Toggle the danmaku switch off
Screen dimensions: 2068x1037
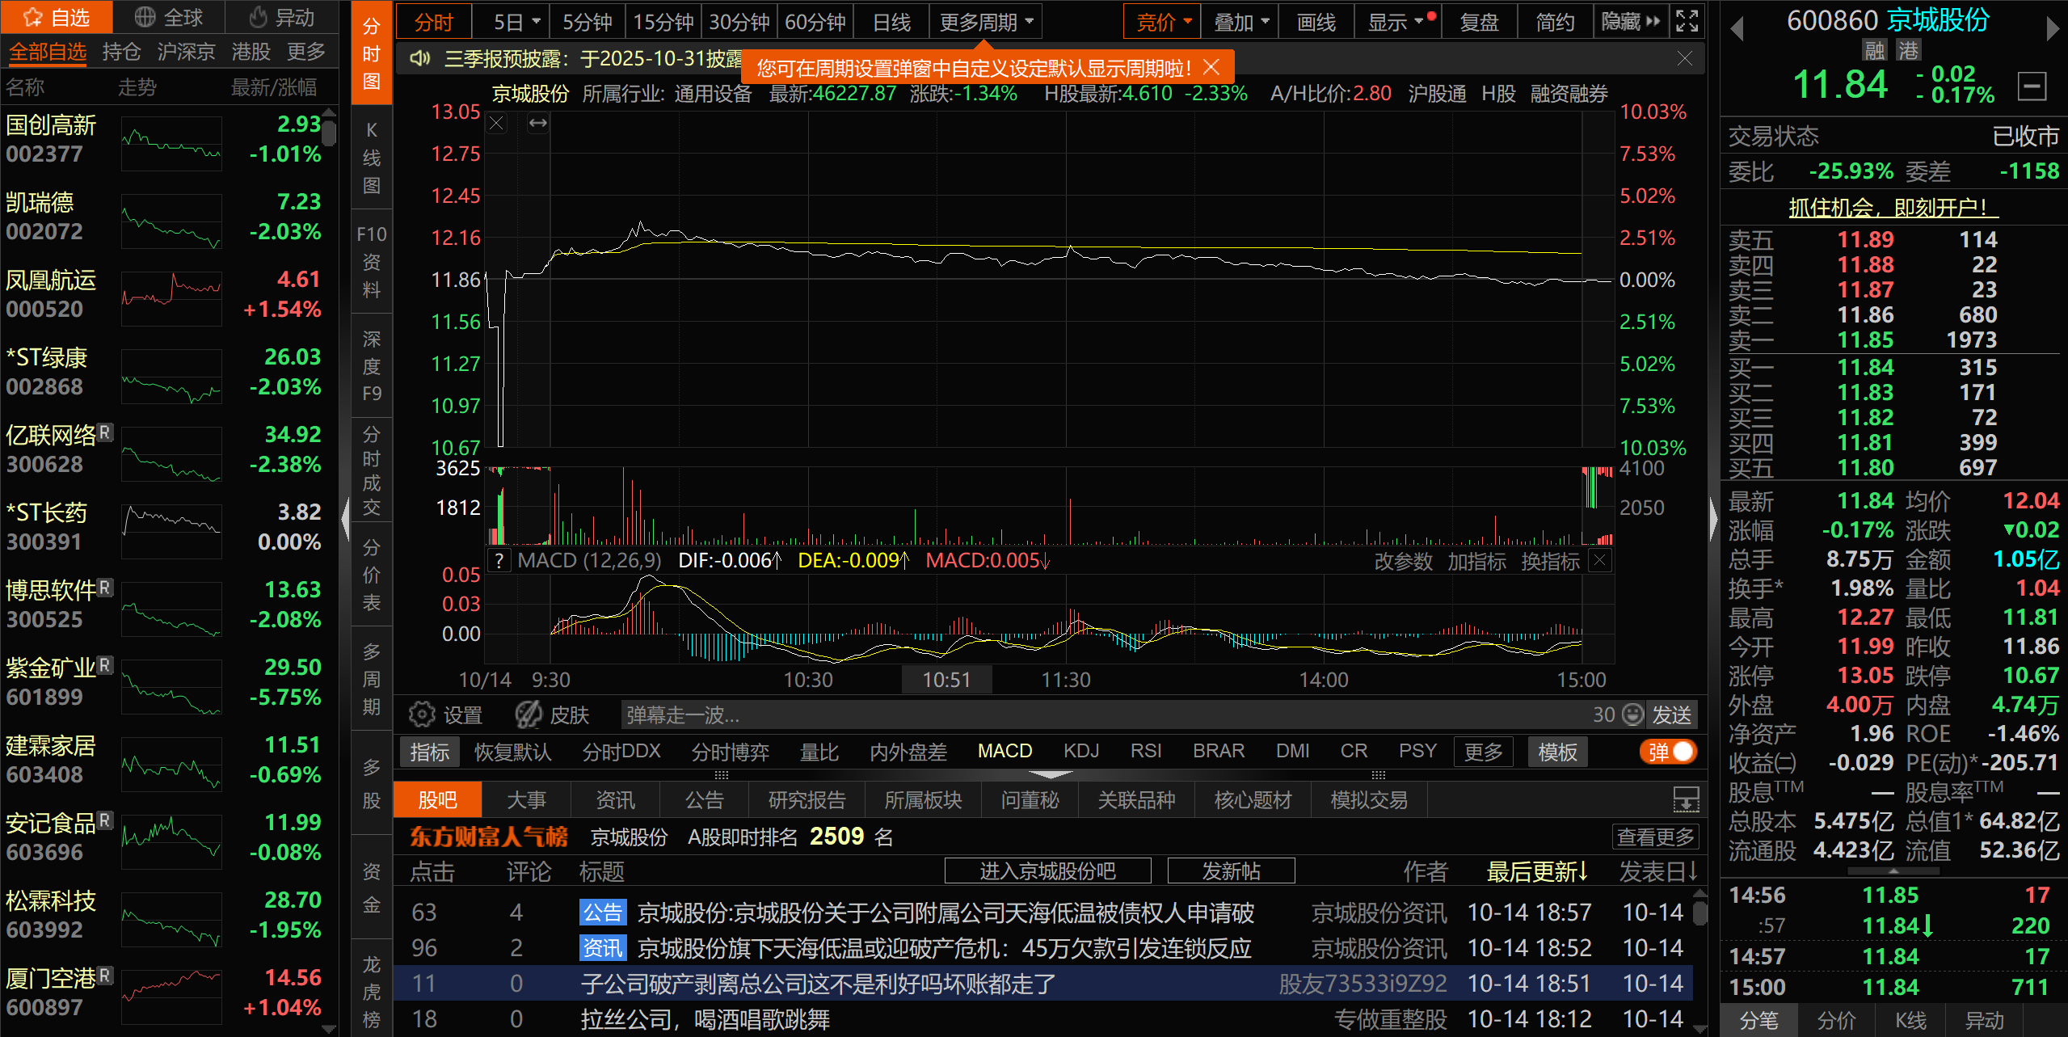[x=1670, y=752]
